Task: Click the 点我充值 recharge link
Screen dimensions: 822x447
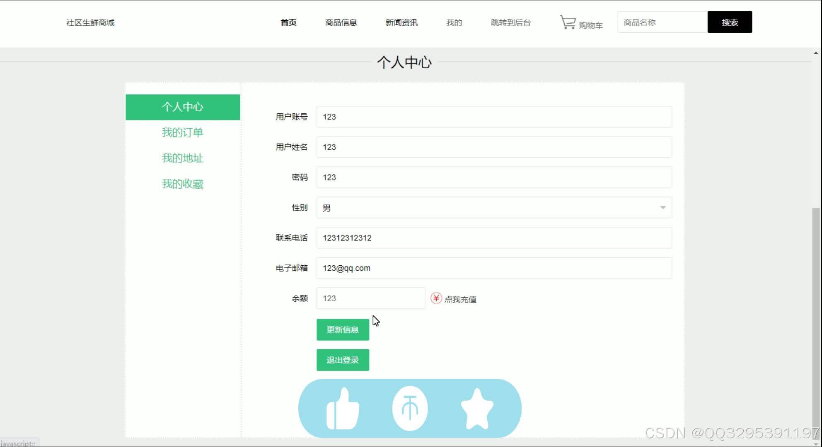Action: tap(460, 299)
